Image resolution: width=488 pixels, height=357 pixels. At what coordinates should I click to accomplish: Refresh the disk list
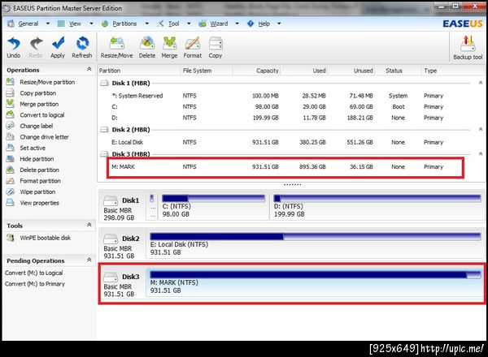[x=82, y=43]
